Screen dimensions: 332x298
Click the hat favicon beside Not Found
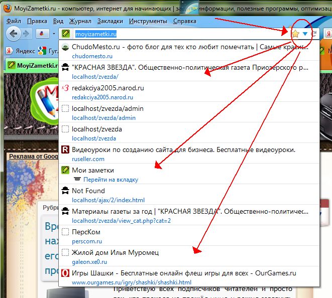click(x=65, y=191)
